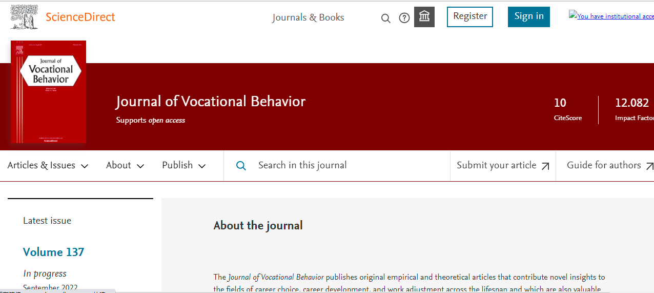
Task: Click the institution building icon
Action: coord(424,17)
